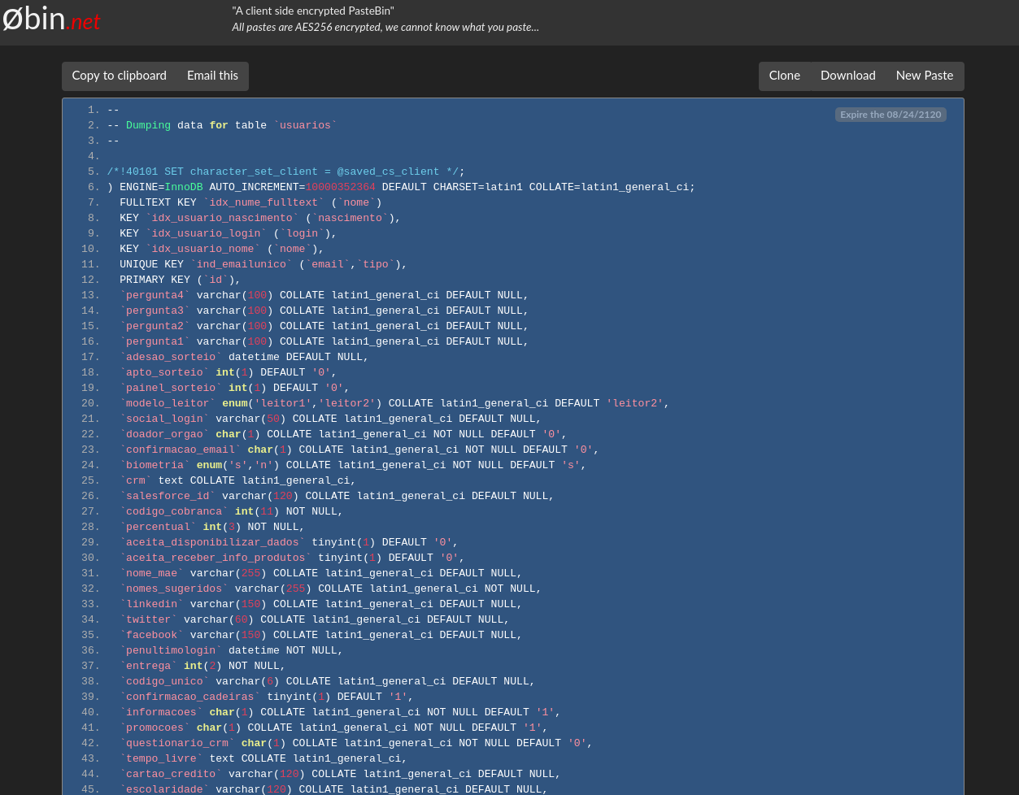Click the `codigo_cobranca` int line
Screen dimensions: 1019x795
pos(231,511)
